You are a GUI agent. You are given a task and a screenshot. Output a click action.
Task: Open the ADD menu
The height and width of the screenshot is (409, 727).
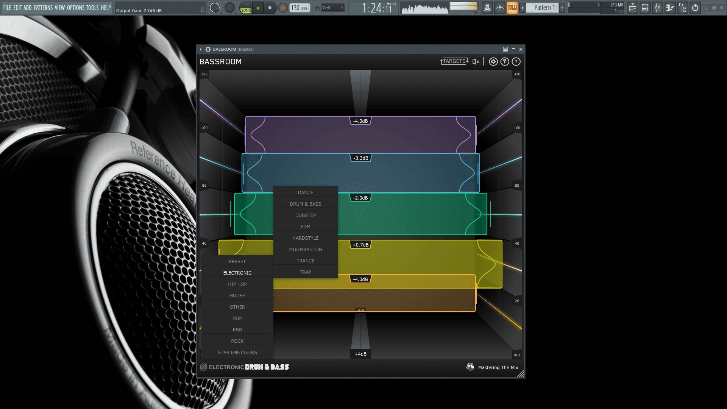(28, 8)
